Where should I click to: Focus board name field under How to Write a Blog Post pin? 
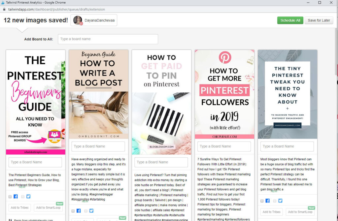[x=98, y=146]
